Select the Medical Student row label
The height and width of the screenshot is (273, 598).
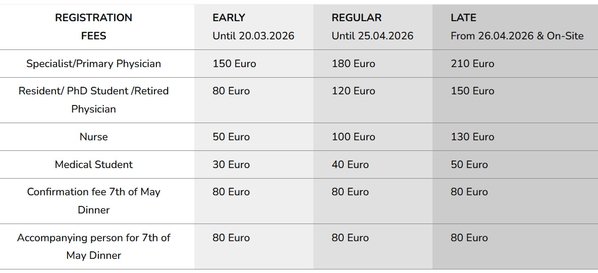93,165
